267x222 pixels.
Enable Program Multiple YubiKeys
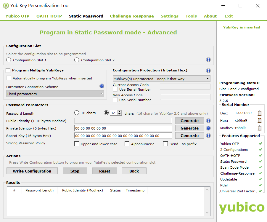(x=8, y=71)
